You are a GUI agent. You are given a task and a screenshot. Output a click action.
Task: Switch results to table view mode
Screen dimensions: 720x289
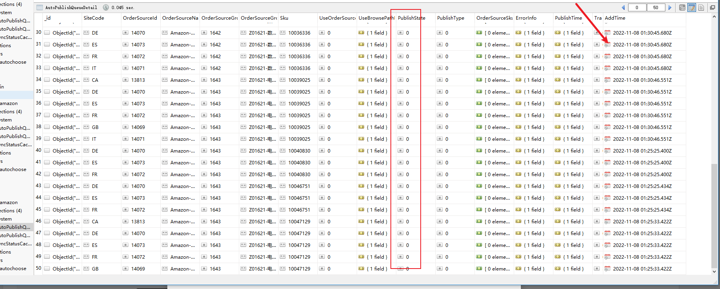692,7
